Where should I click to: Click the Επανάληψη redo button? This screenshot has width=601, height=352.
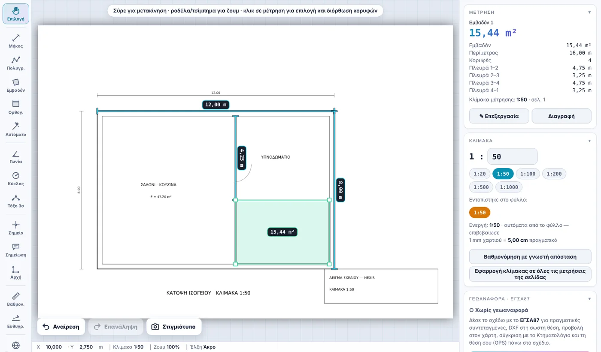pyautogui.click(x=116, y=327)
